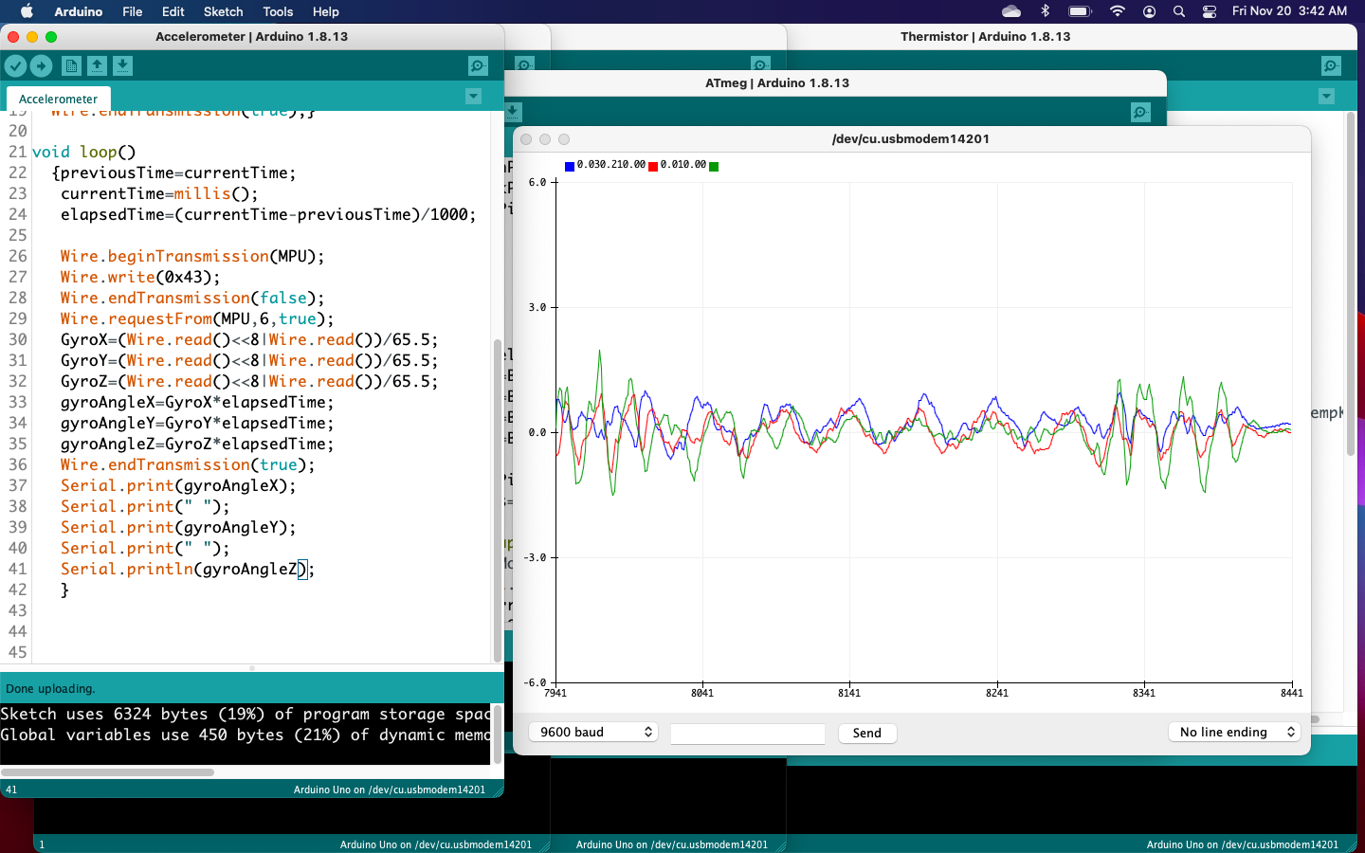Click the date and time in menu bar
1365x853 pixels.
click(1289, 11)
